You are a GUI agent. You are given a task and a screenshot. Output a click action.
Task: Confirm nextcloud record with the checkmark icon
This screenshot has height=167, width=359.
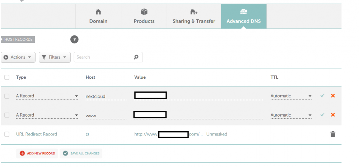322,95
